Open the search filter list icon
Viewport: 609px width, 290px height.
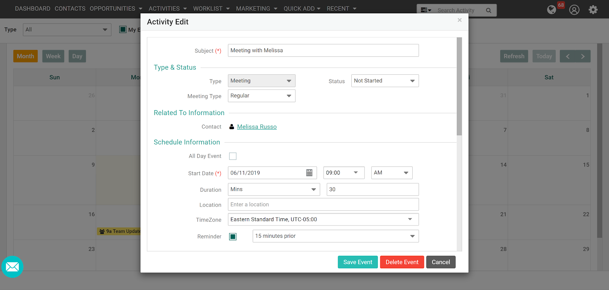coord(426,10)
